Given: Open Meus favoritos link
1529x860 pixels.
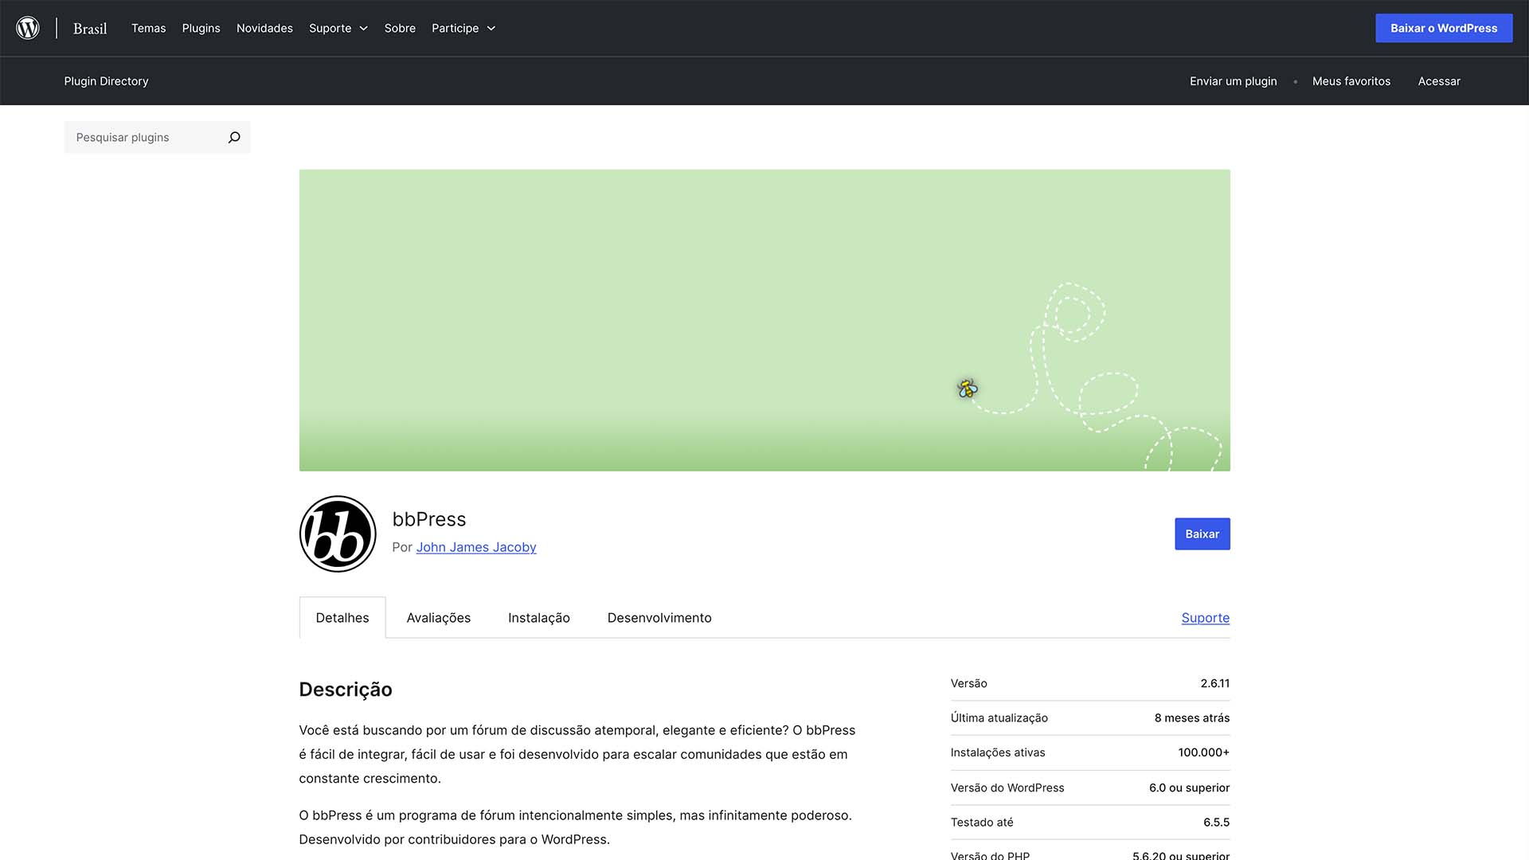Looking at the screenshot, I should pos(1351,81).
